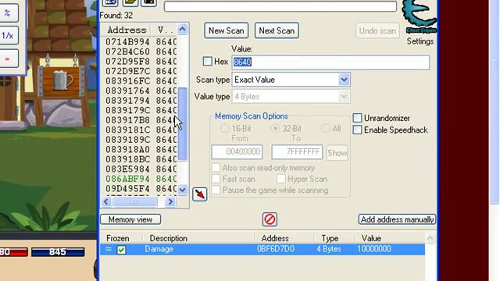500x281 pixels.
Task: Check Enable Speedhack
Action: (357, 130)
